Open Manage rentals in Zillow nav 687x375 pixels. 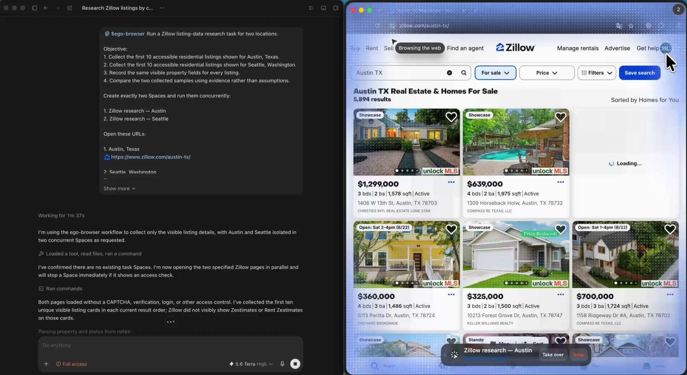(x=578, y=48)
